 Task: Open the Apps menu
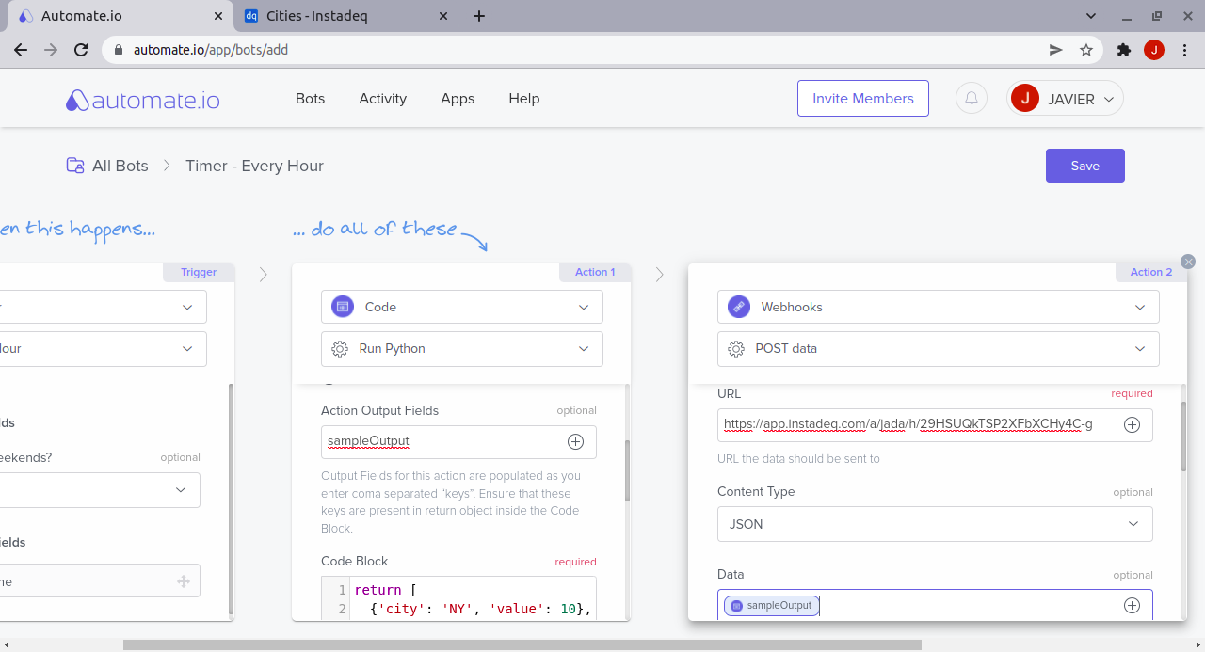pyautogui.click(x=458, y=99)
